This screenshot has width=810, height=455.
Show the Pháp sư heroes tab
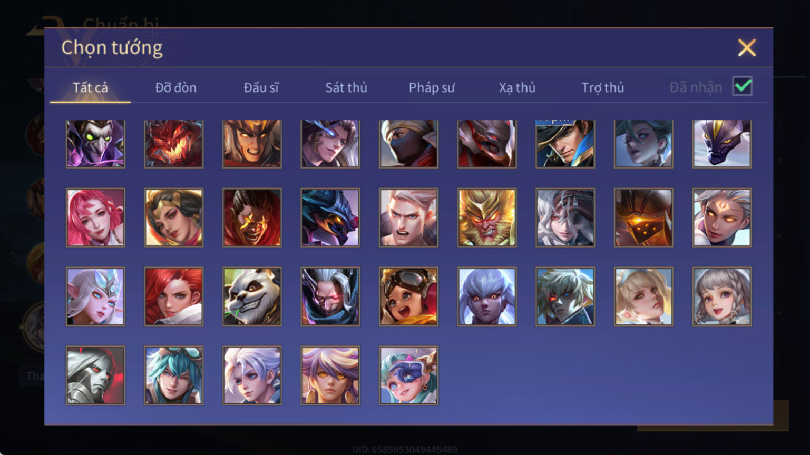tap(432, 87)
